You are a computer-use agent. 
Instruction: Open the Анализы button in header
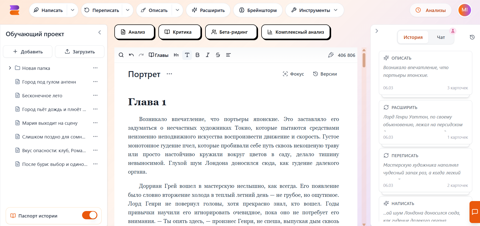[430, 10]
